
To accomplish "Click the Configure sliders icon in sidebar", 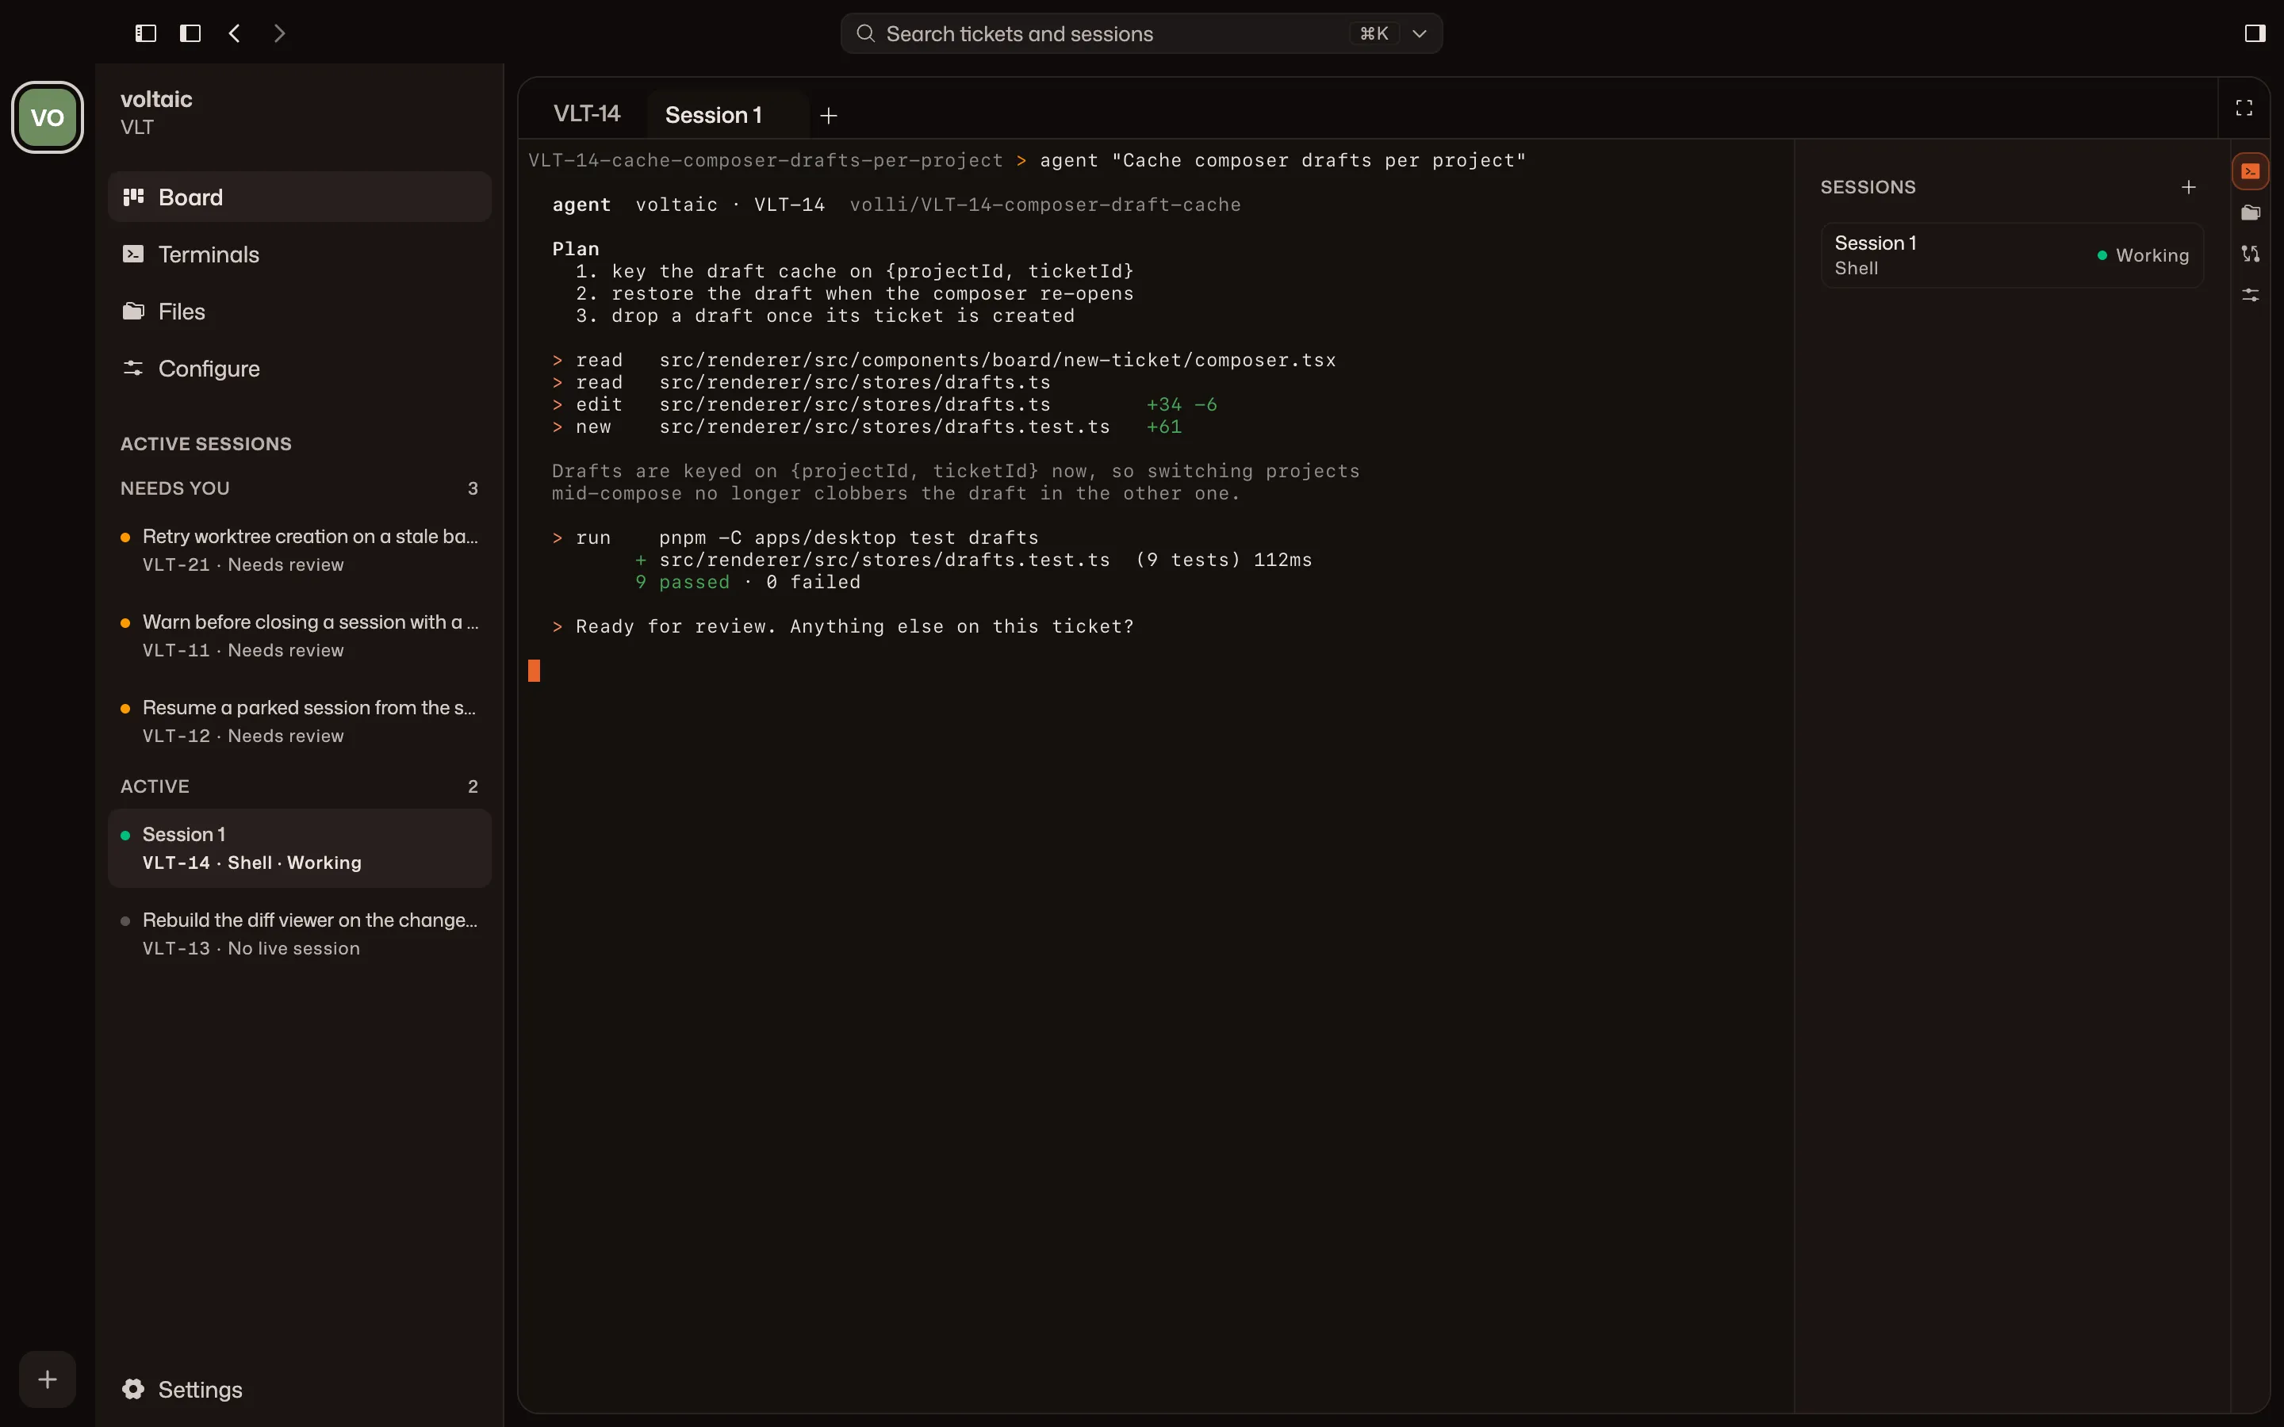I will tap(133, 368).
